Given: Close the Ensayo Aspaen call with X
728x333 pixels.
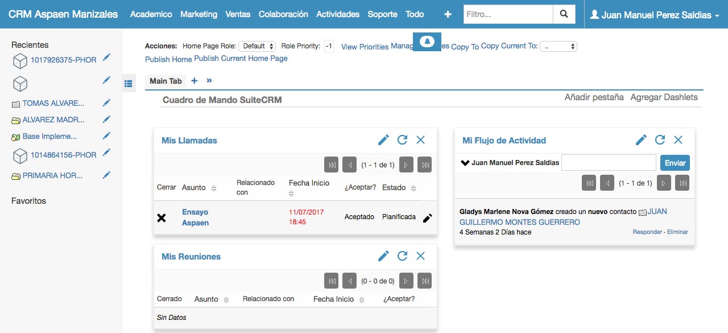Looking at the screenshot, I should pyautogui.click(x=162, y=217).
